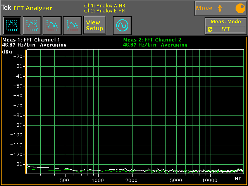This screenshot has width=248, height=186.
Task: Select the third graph view icon
Action: click(x=52, y=26)
